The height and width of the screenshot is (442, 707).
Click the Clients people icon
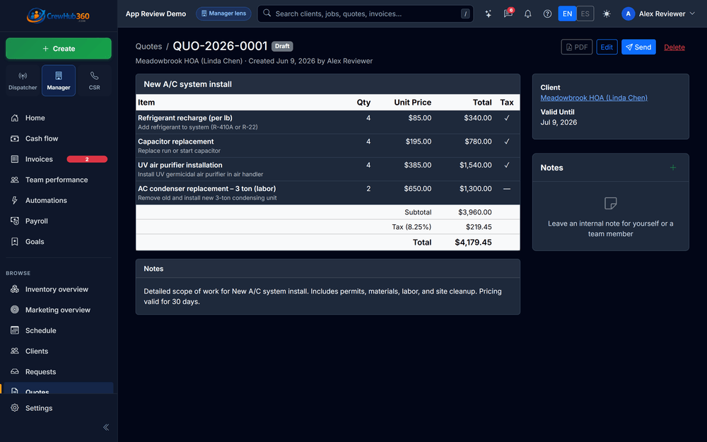click(x=15, y=351)
